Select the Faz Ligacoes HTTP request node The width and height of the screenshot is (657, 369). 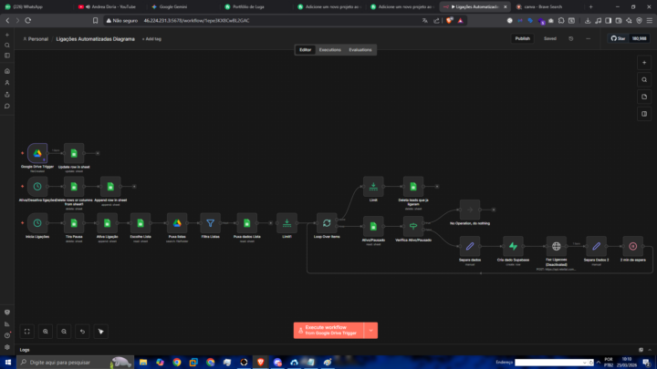(554, 246)
